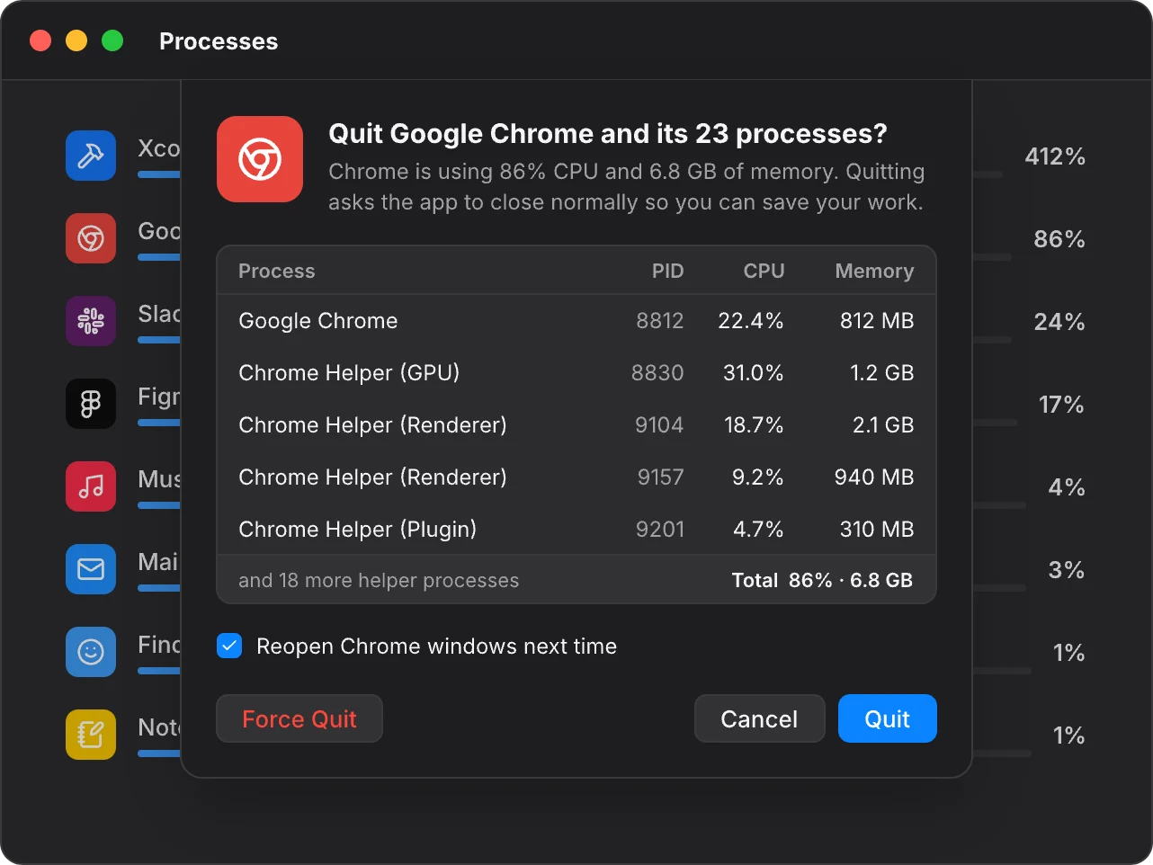Click PID value 8812
The height and width of the screenshot is (865, 1153).
pyautogui.click(x=660, y=321)
